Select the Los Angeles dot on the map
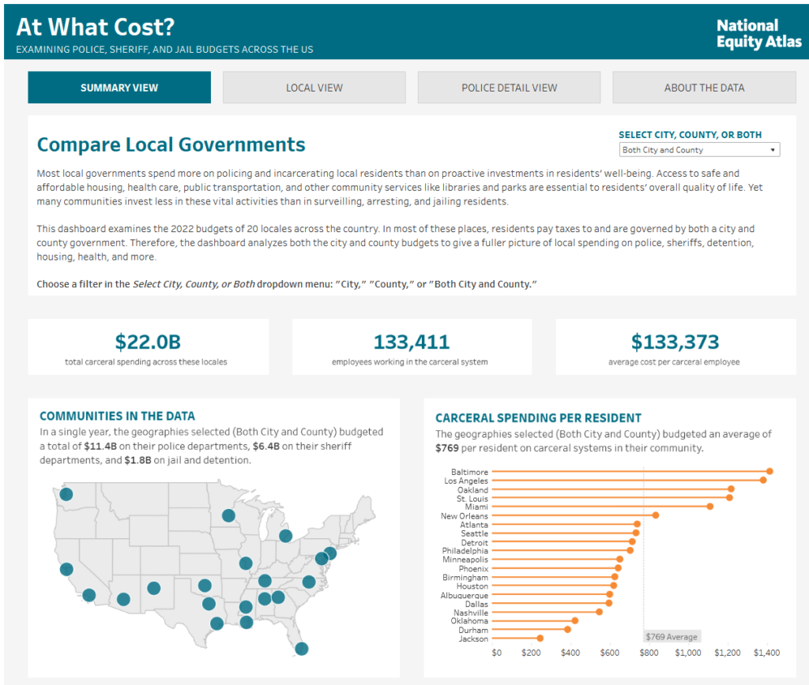The image size is (809, 685). pyautogui.click(x=89, y=595)
